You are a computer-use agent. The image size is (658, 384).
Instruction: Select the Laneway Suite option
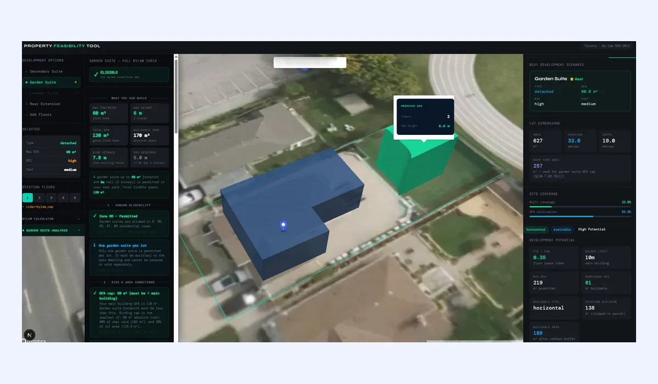click(51, 93)
